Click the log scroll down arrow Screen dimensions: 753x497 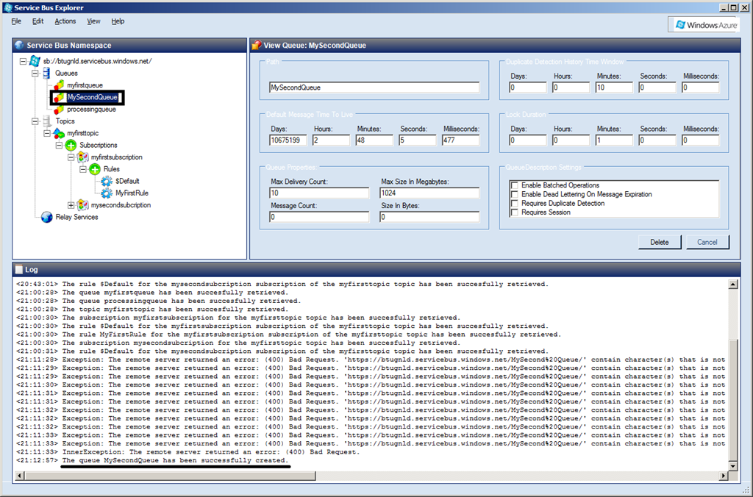coord(733,465)
